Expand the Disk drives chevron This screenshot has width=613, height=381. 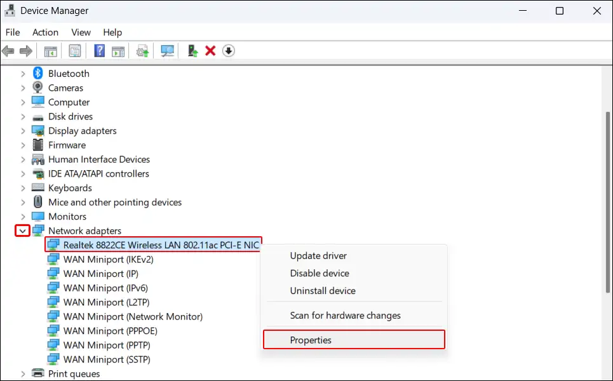pyautogui.click(x=23, y=116)
